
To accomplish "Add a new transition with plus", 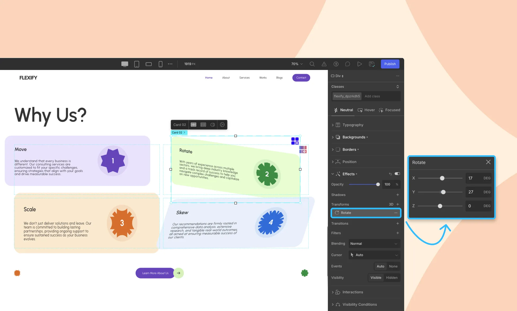I will point(398,224).
